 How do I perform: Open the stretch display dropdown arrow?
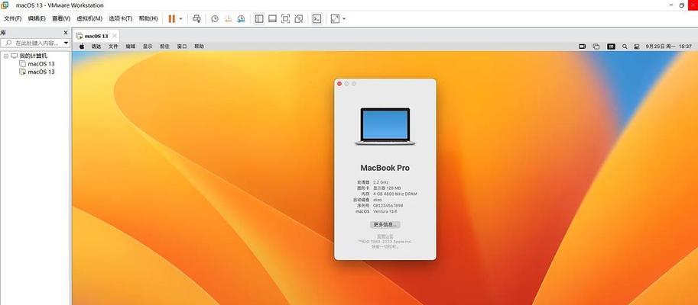tap(344, 18)
